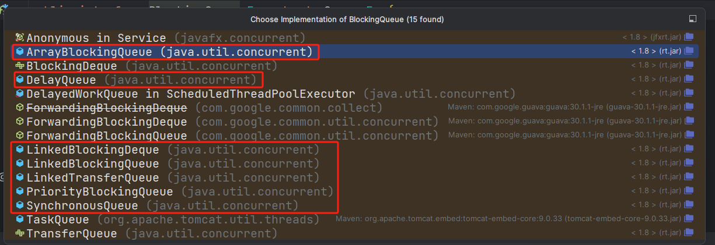
Task: Click the class icon beside SynchronousQueue
Action: [x=19, y=205]
